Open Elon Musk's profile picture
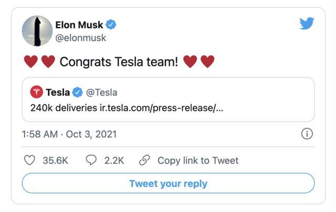The image size is (336, 212). (37, 30)
